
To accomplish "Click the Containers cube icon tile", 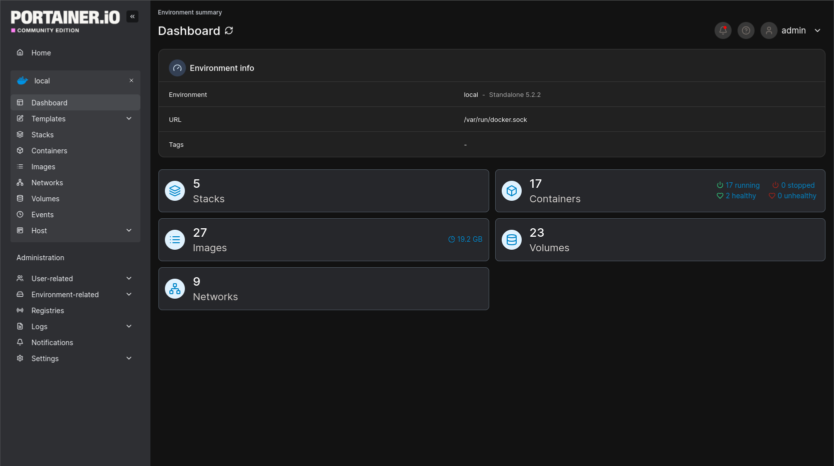I will 511,191.
